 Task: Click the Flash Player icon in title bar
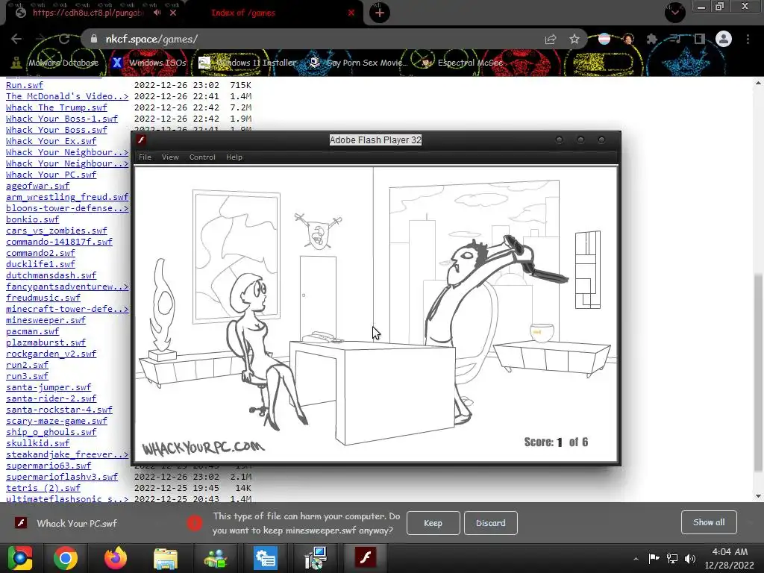point(141,140)
